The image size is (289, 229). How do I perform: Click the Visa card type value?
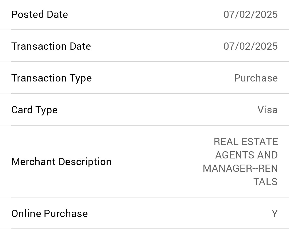pyautogui.click(x=267, y=110)
